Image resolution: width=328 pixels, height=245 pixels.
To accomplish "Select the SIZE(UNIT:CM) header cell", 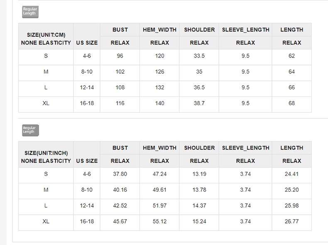I will point(46,36).
